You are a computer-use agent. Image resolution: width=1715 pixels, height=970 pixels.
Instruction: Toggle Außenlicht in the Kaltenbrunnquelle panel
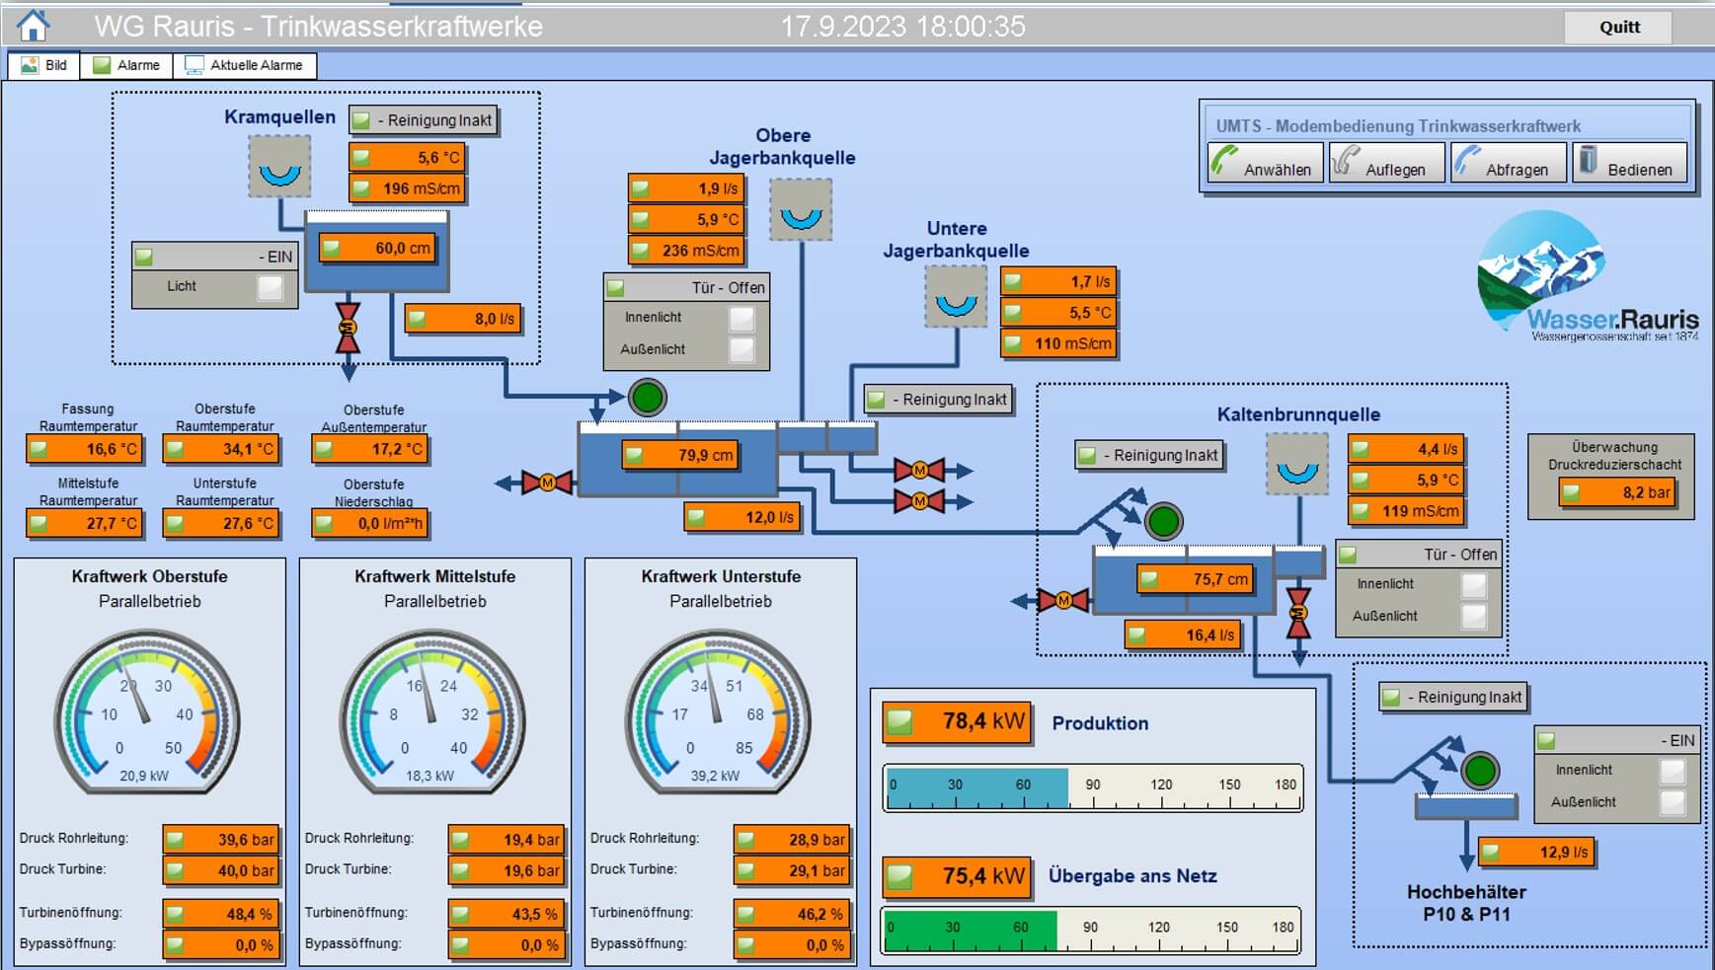[1473, 616]
